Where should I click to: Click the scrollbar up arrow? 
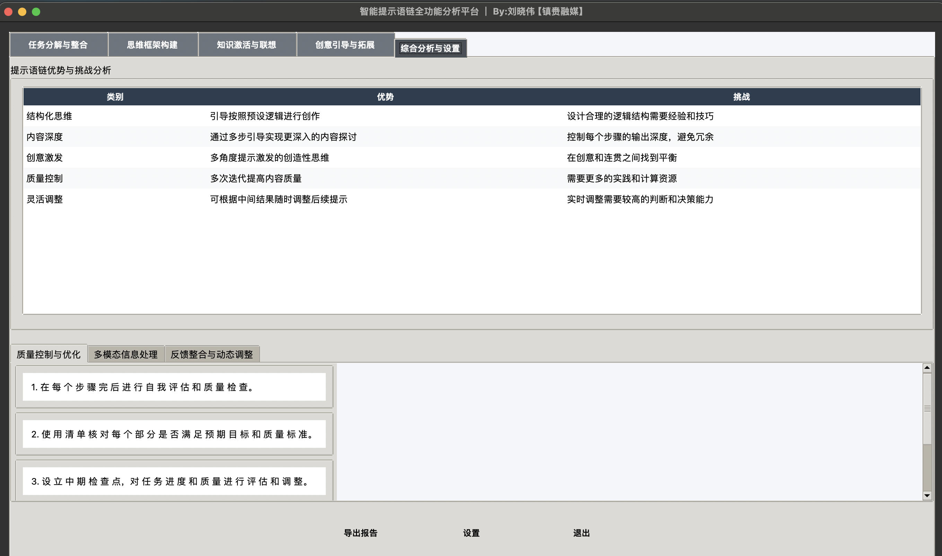pyautogui.click(x=927, y=367)
